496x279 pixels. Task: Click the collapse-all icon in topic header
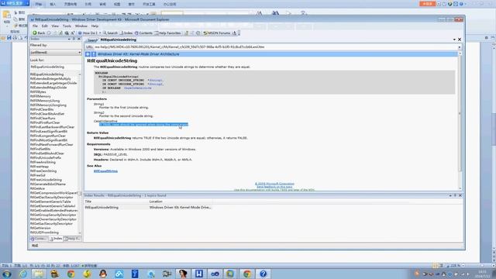click(88, 54)
